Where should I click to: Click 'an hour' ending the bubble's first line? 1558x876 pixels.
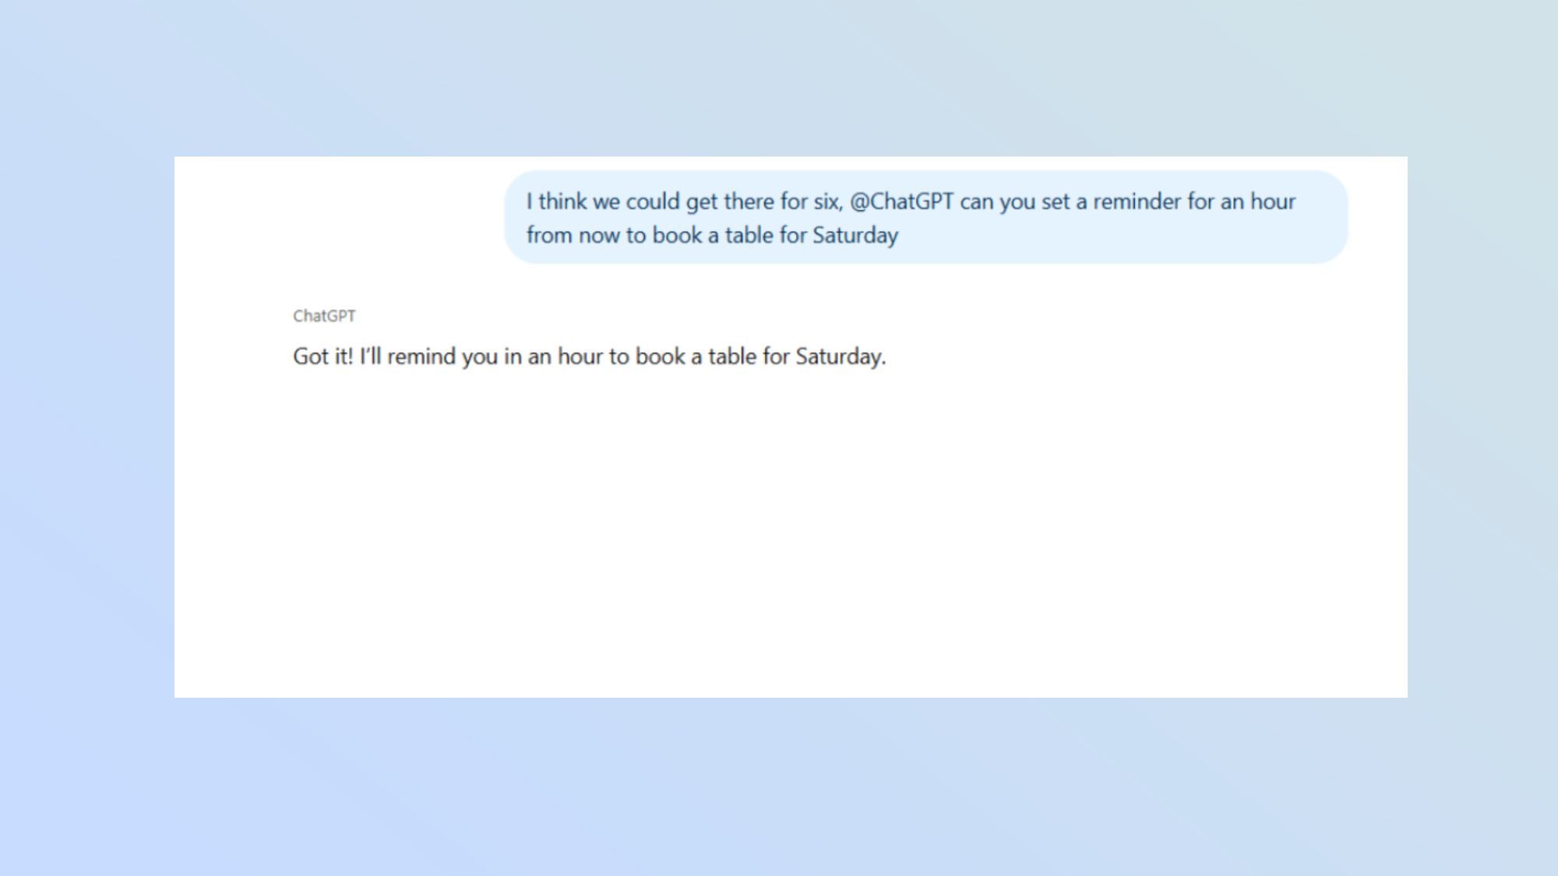point(1257,202)
